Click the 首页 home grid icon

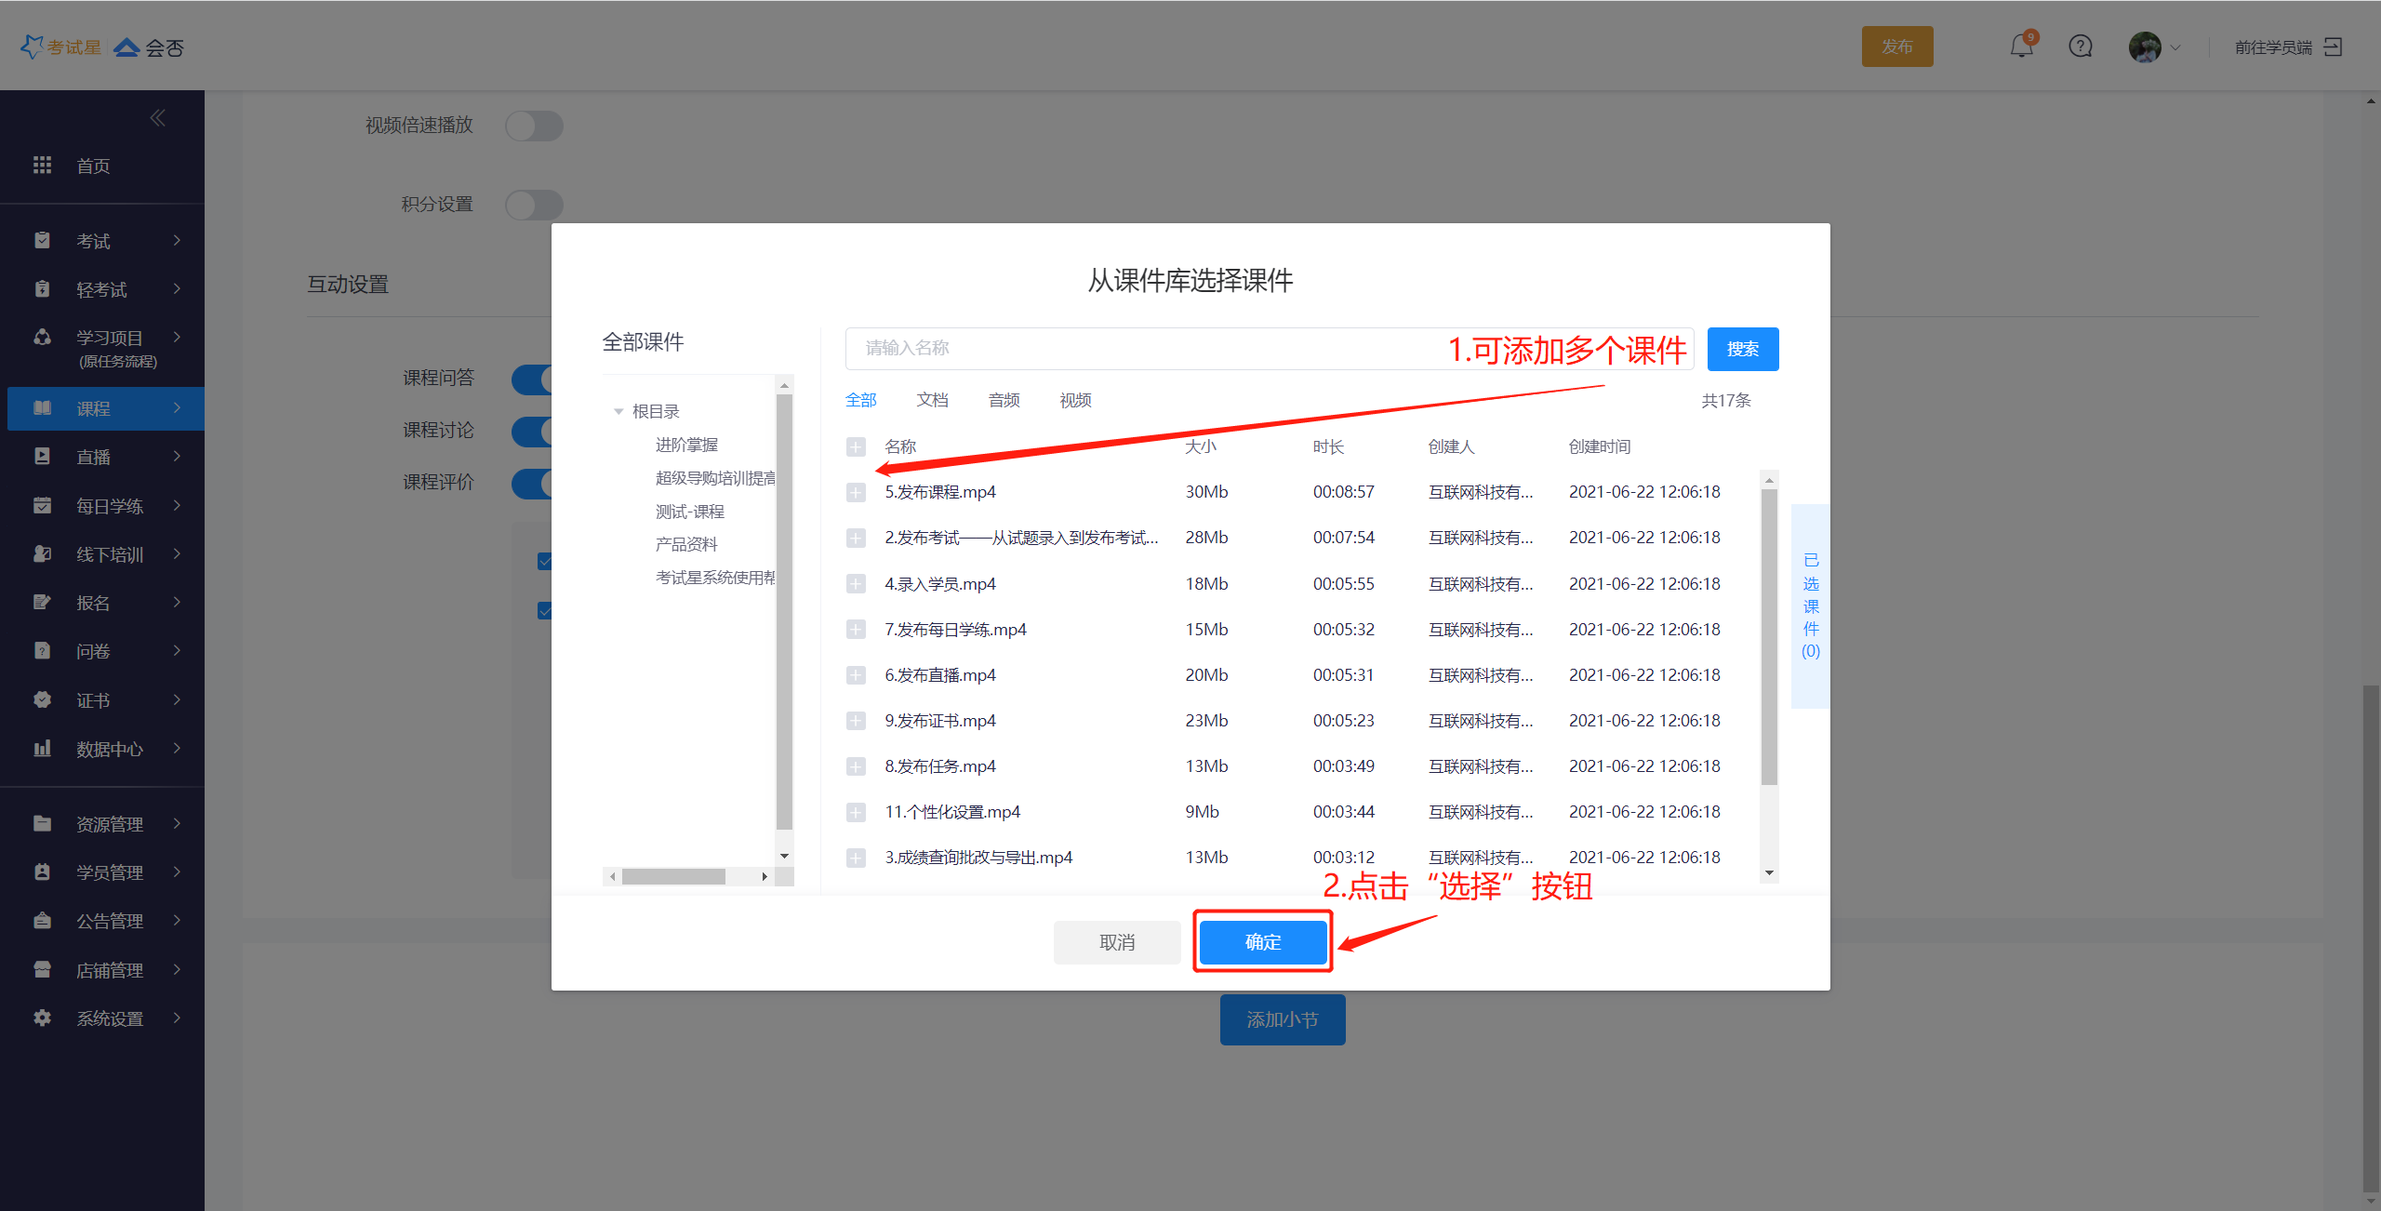pos(42,166)
